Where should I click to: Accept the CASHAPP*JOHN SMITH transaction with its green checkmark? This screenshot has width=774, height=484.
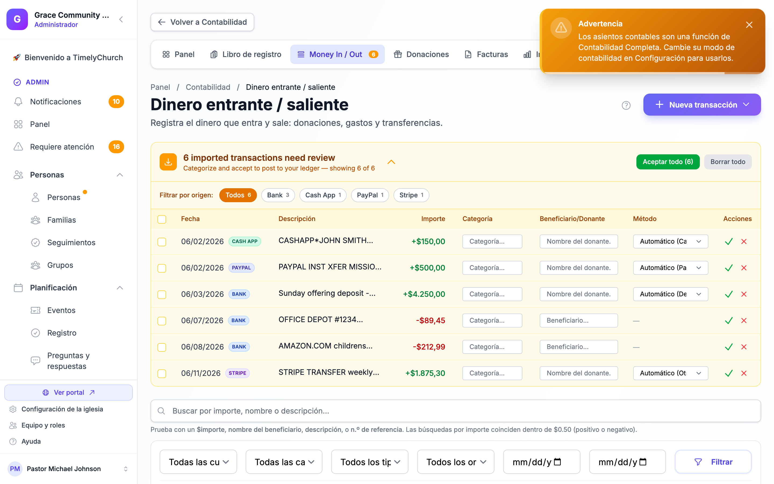pos(729,242)
